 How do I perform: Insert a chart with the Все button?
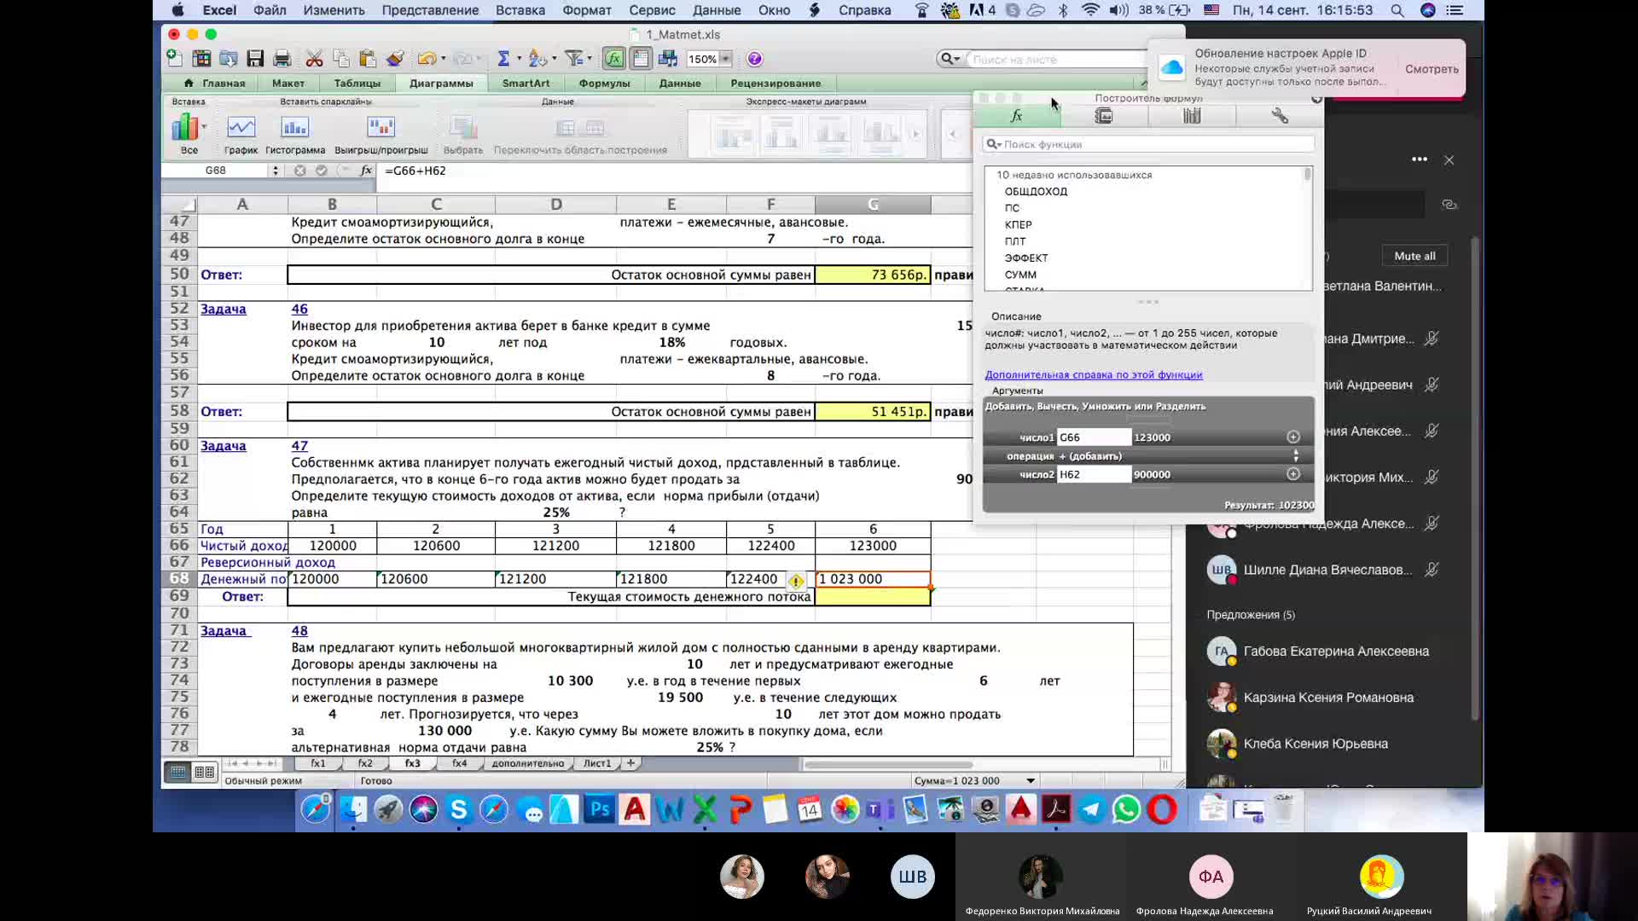click(189, 135)
